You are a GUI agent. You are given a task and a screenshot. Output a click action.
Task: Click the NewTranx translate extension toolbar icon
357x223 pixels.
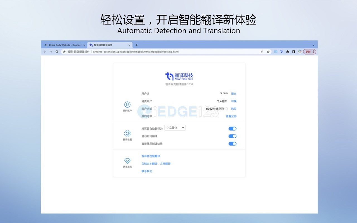[282, 52]
